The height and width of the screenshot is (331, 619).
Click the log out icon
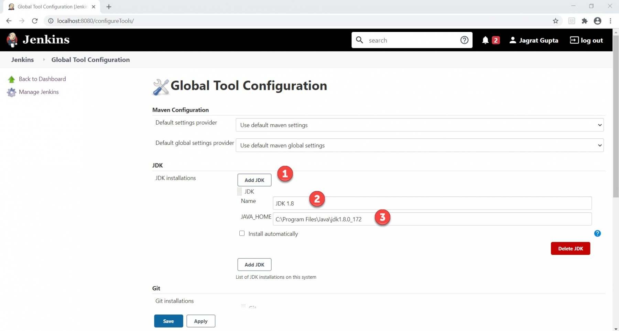574,40
